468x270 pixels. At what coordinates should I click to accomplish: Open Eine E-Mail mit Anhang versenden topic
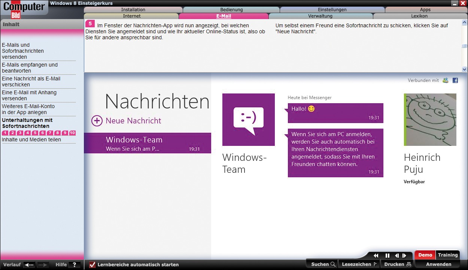(x=29, y=95)
